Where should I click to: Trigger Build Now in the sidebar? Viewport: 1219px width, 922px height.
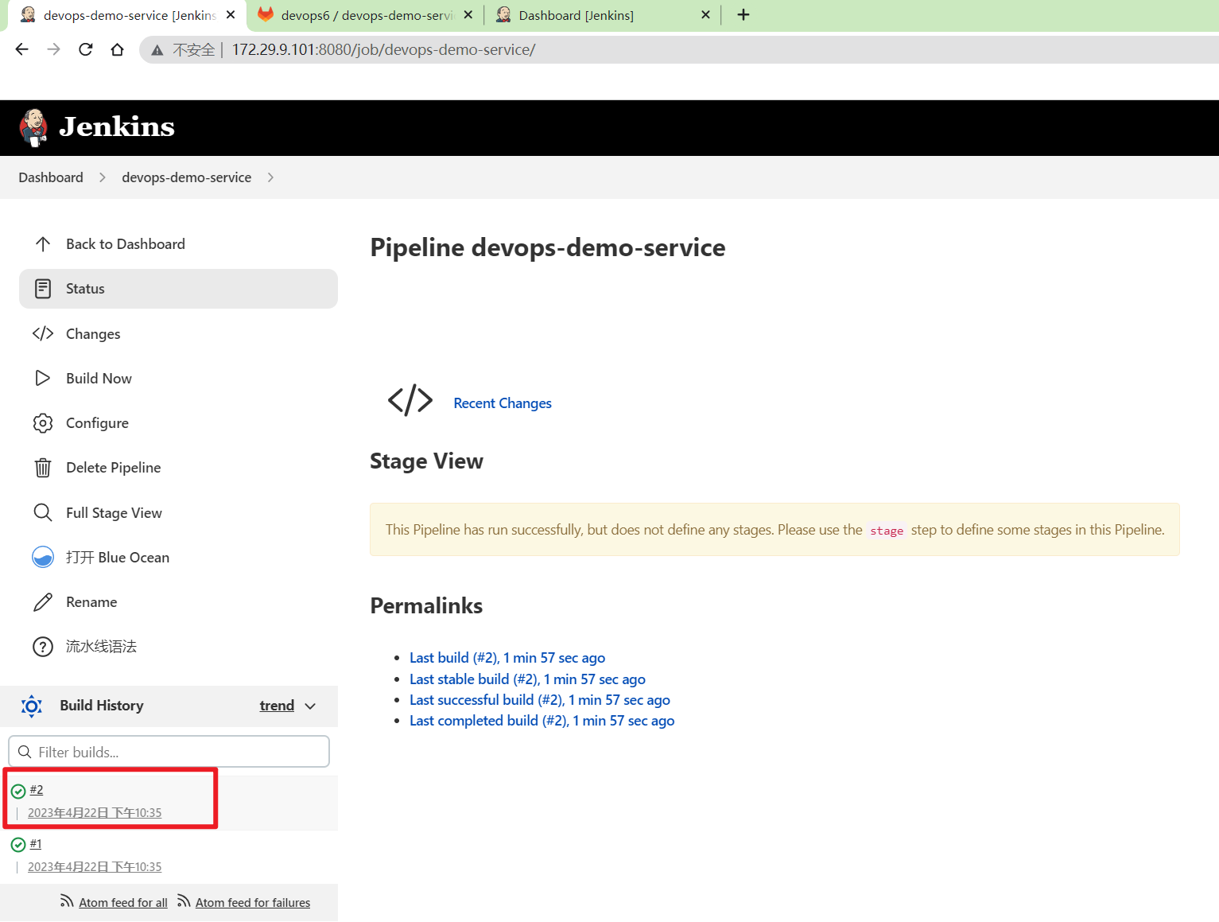[x=178, y=378]
